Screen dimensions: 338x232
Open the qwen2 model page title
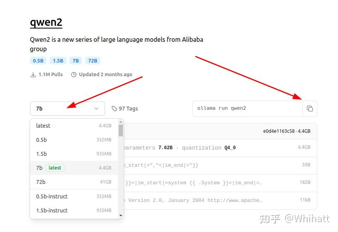[46, 22]
